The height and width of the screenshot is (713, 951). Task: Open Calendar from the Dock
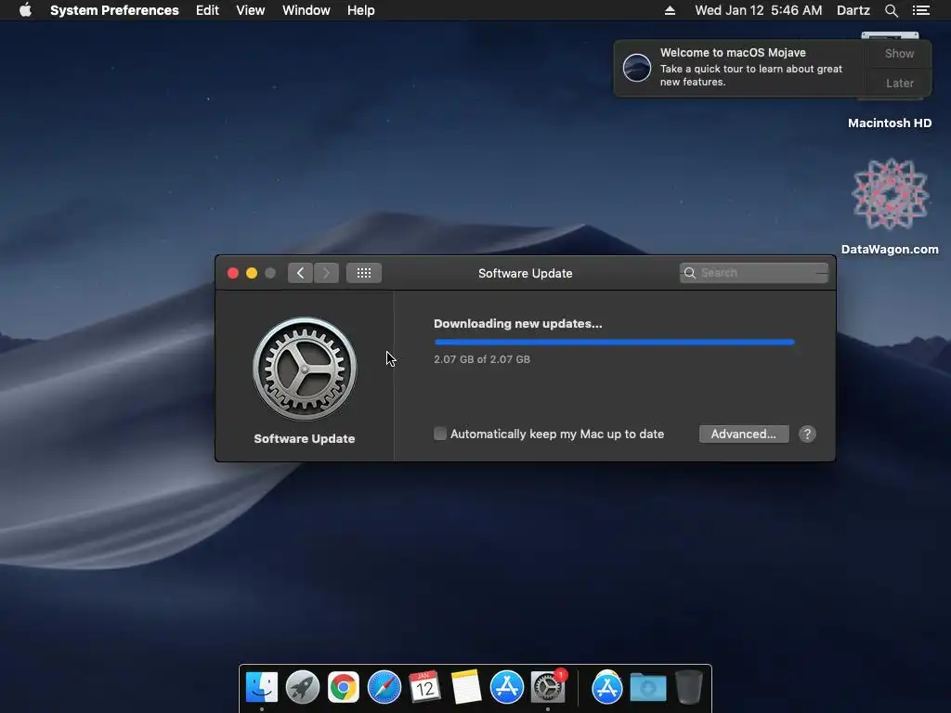tap(424, 687)
